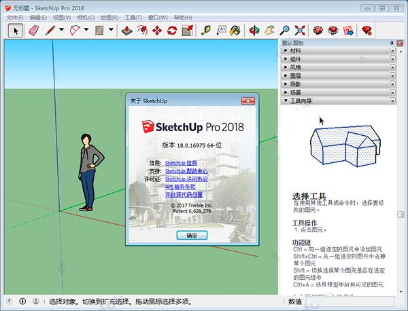Expand the 图层 (Layers) panel

[296, 75]
